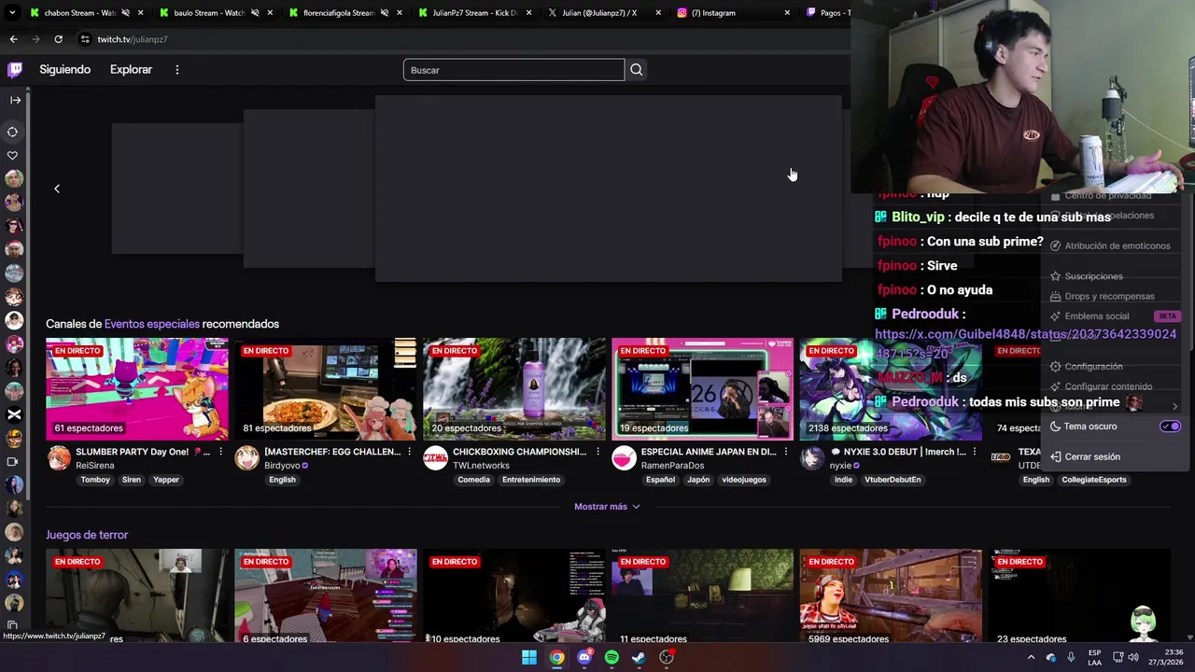Click the Japón tag
1195x672 pixels.
pyautogui.click(x=698, y=480)
